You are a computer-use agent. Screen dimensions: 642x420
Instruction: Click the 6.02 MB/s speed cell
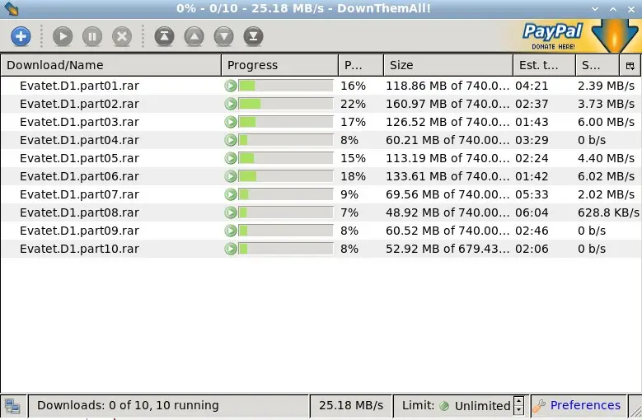tap(606, 176)
